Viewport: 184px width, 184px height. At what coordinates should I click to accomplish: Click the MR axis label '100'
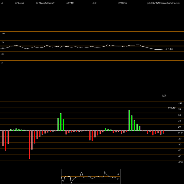point(180,103)
